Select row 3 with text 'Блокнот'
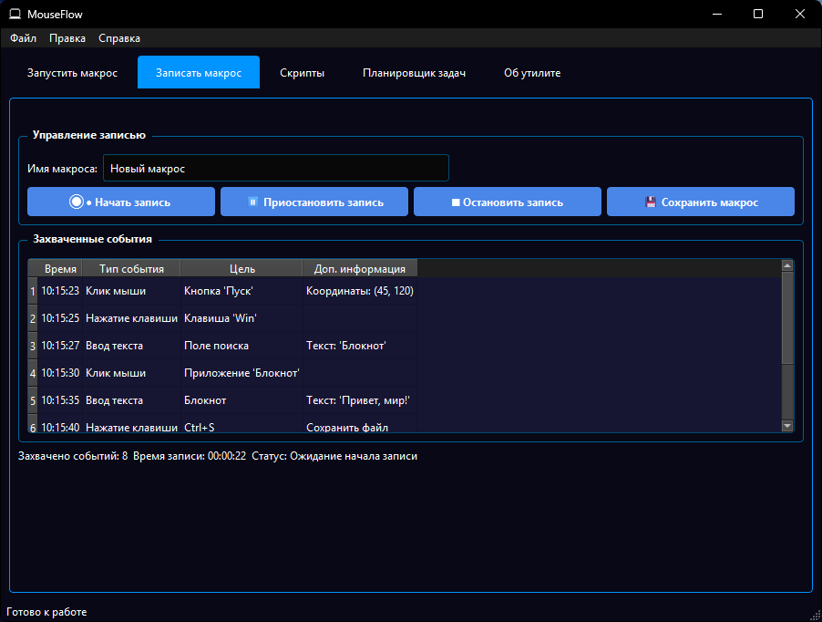 click(x=345, y=346)
